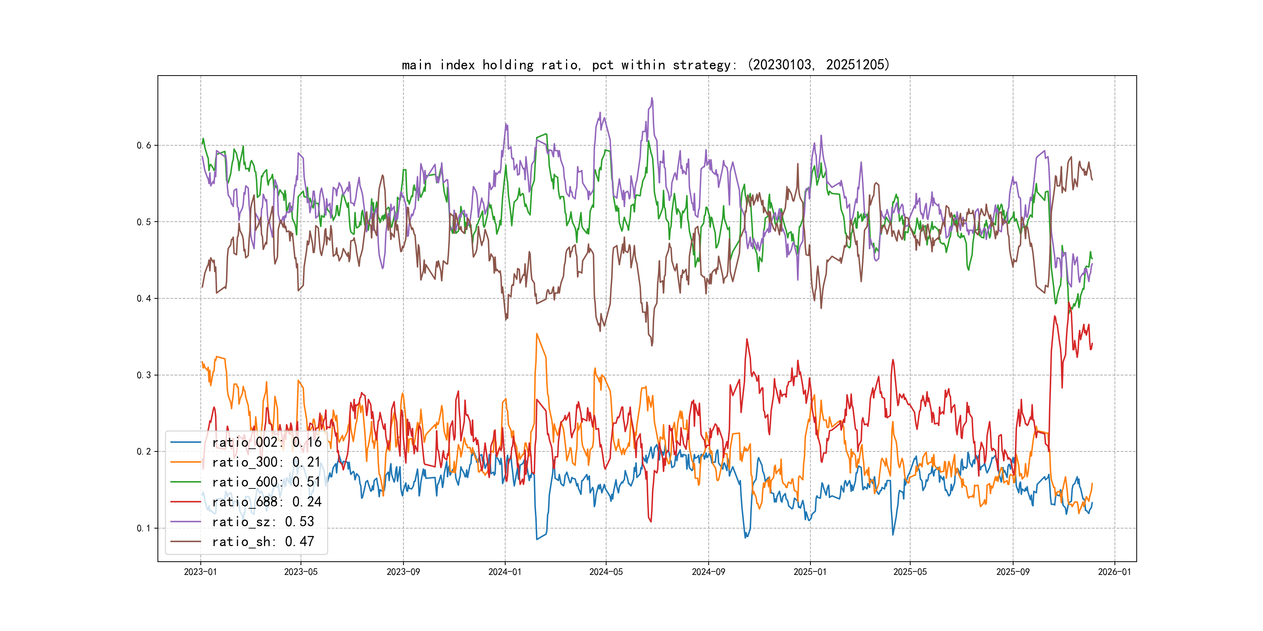Click the 2026-01 x-axis tick label
Screen dimensions: 1263x631
tap(1114, 572)
